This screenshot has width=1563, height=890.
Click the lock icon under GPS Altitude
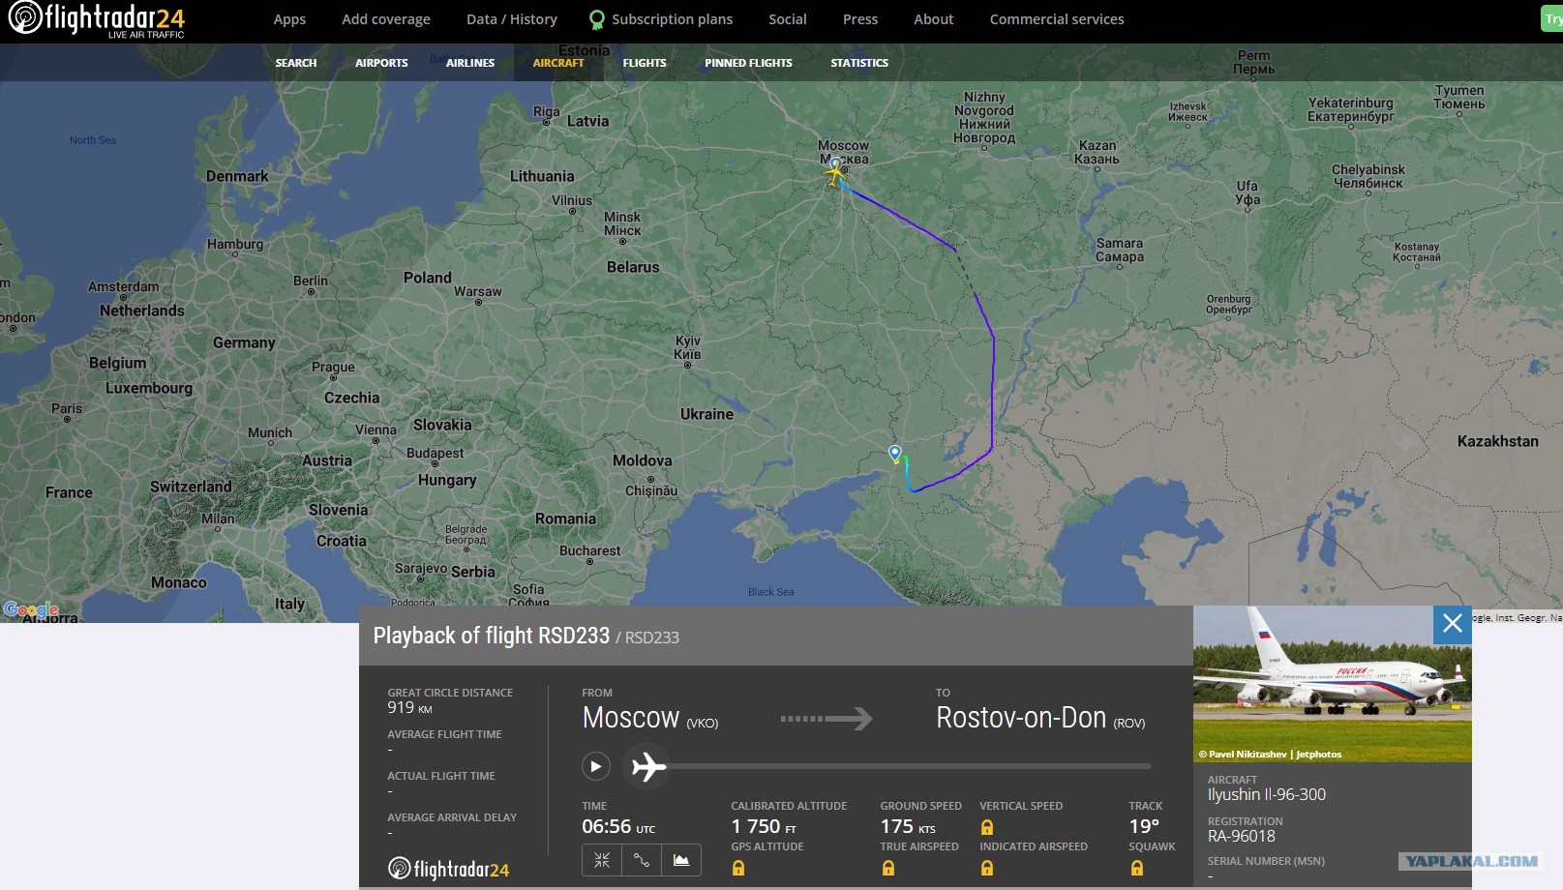coord(738,868)
